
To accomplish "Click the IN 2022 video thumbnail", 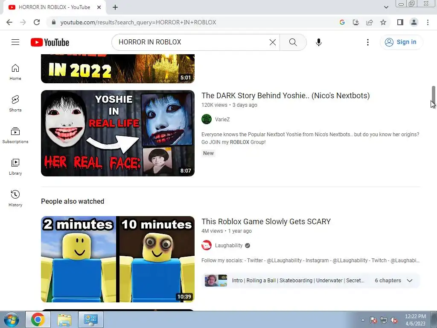I will coord(118,69).
